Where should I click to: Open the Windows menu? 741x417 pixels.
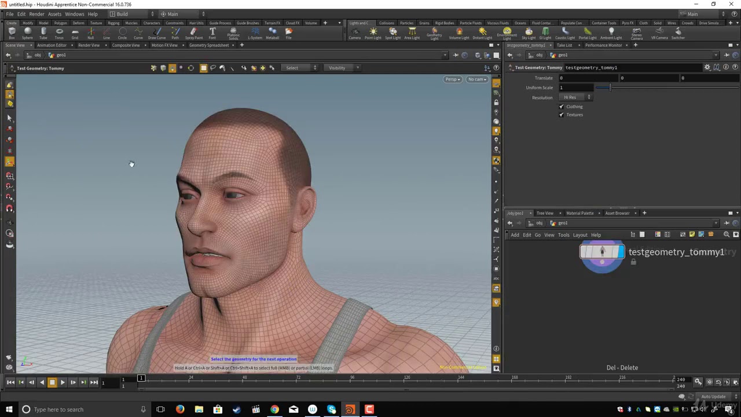pos(74,14)
